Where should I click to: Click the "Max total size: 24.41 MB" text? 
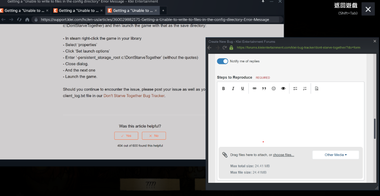click(x=250, y=166)
